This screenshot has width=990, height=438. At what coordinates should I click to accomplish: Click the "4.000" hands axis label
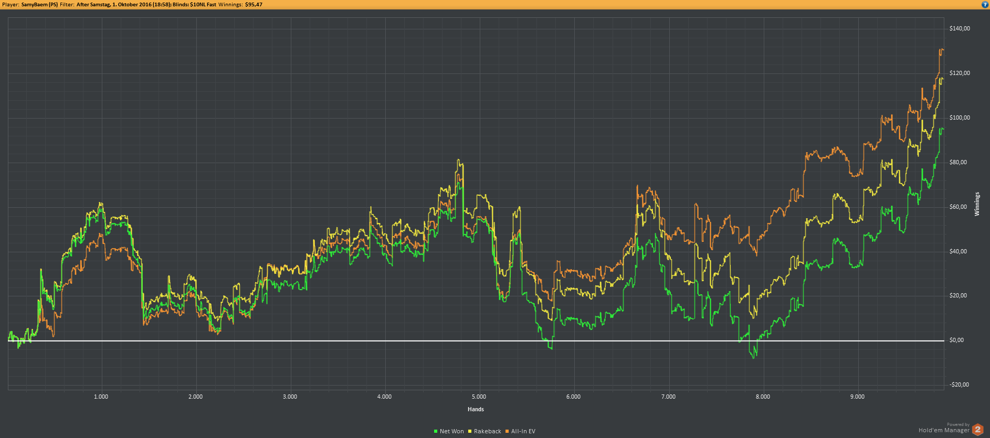coord(384,397)
